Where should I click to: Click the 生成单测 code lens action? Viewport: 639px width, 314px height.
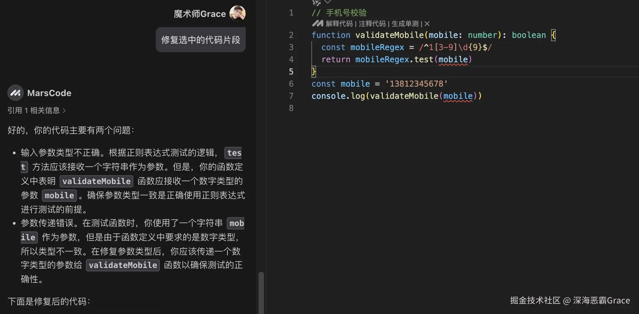pyautogui.click(x=405, y=24)
